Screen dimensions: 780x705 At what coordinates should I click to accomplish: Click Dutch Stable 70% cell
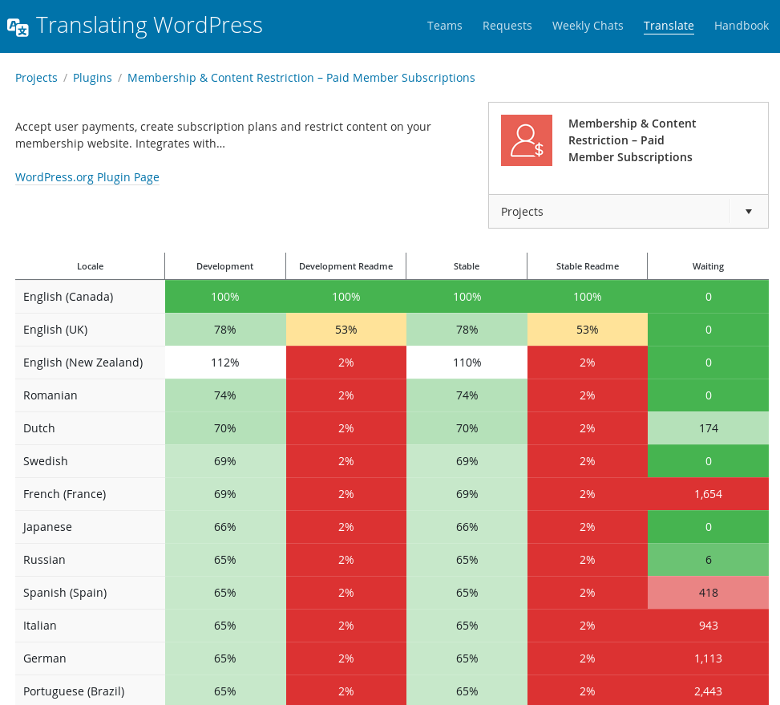click(x=467, y=428)
